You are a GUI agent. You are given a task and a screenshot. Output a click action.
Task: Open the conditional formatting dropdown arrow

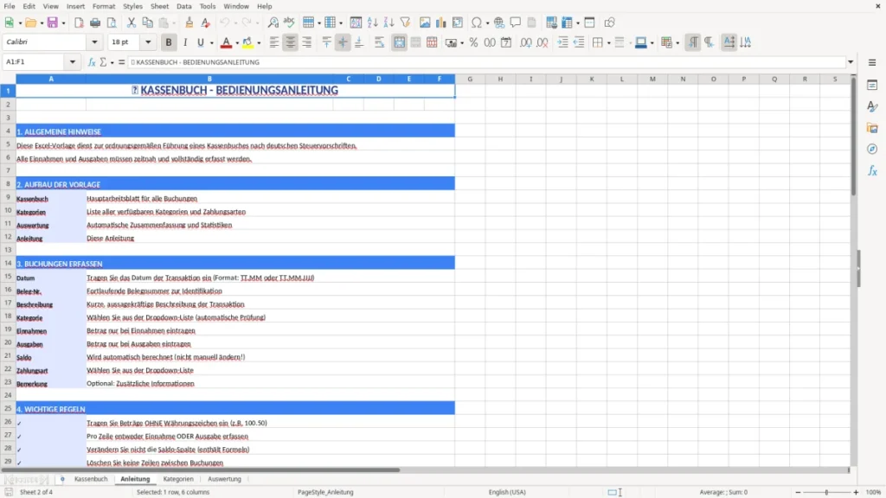click(677, 43)
